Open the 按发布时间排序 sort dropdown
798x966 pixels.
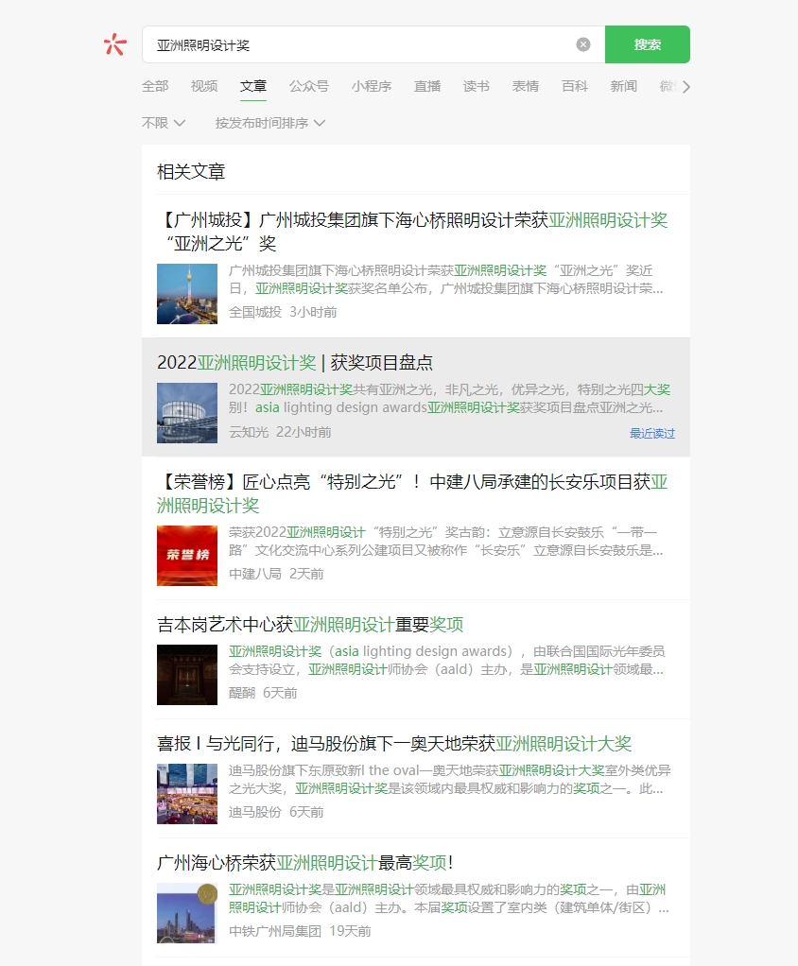(269, 123)
